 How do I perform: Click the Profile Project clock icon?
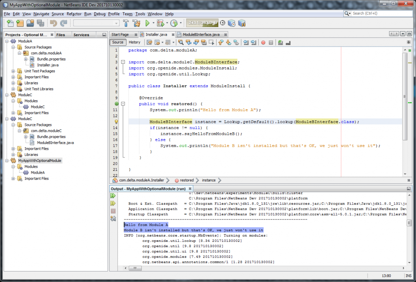174,23
